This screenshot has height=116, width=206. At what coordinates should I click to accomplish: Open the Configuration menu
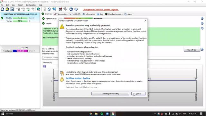pos(31,5)
